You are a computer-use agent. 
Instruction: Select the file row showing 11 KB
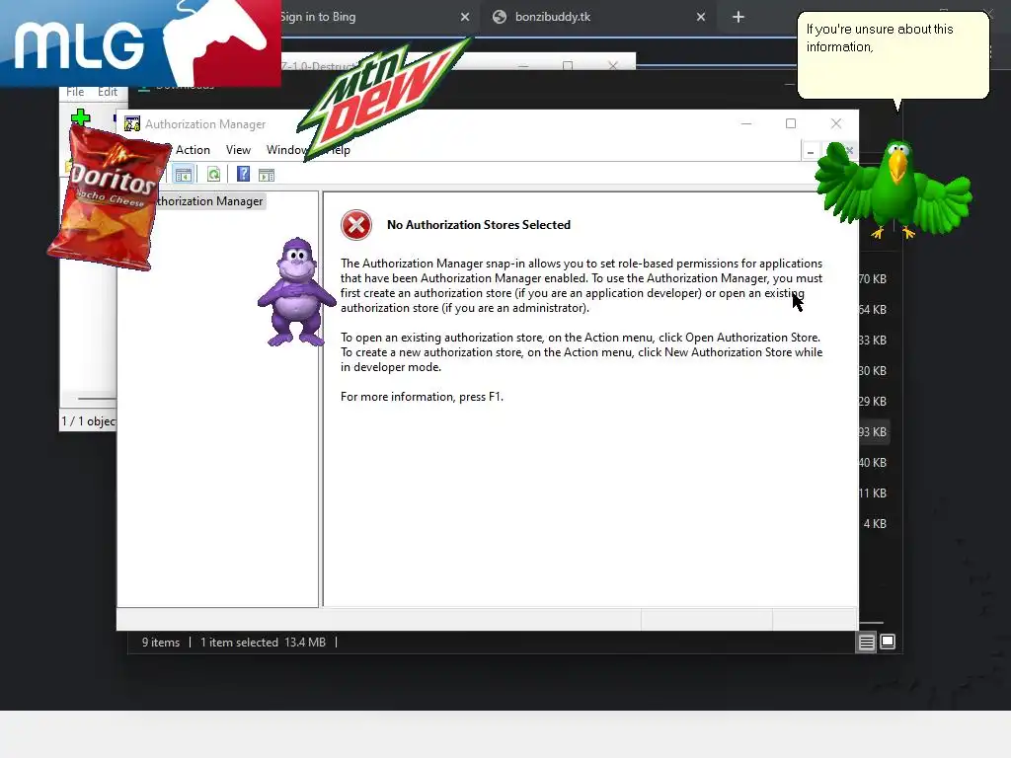[x=875, y=493]
